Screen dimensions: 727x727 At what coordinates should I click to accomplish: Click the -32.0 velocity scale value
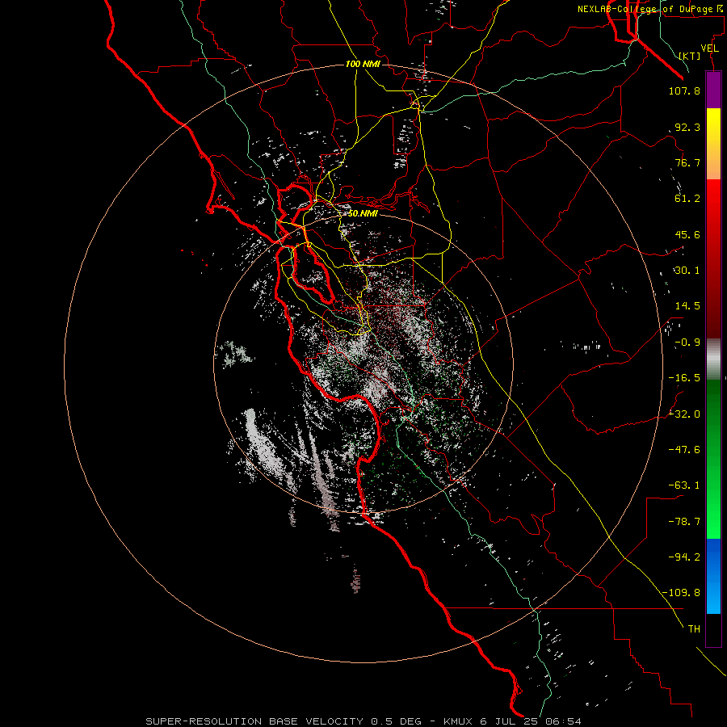[684, 414]
